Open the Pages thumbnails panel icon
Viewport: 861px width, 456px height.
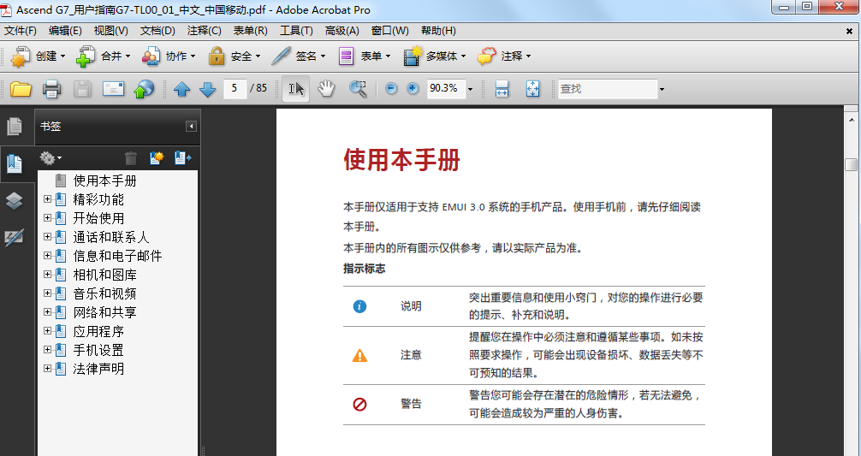point(15,127)
